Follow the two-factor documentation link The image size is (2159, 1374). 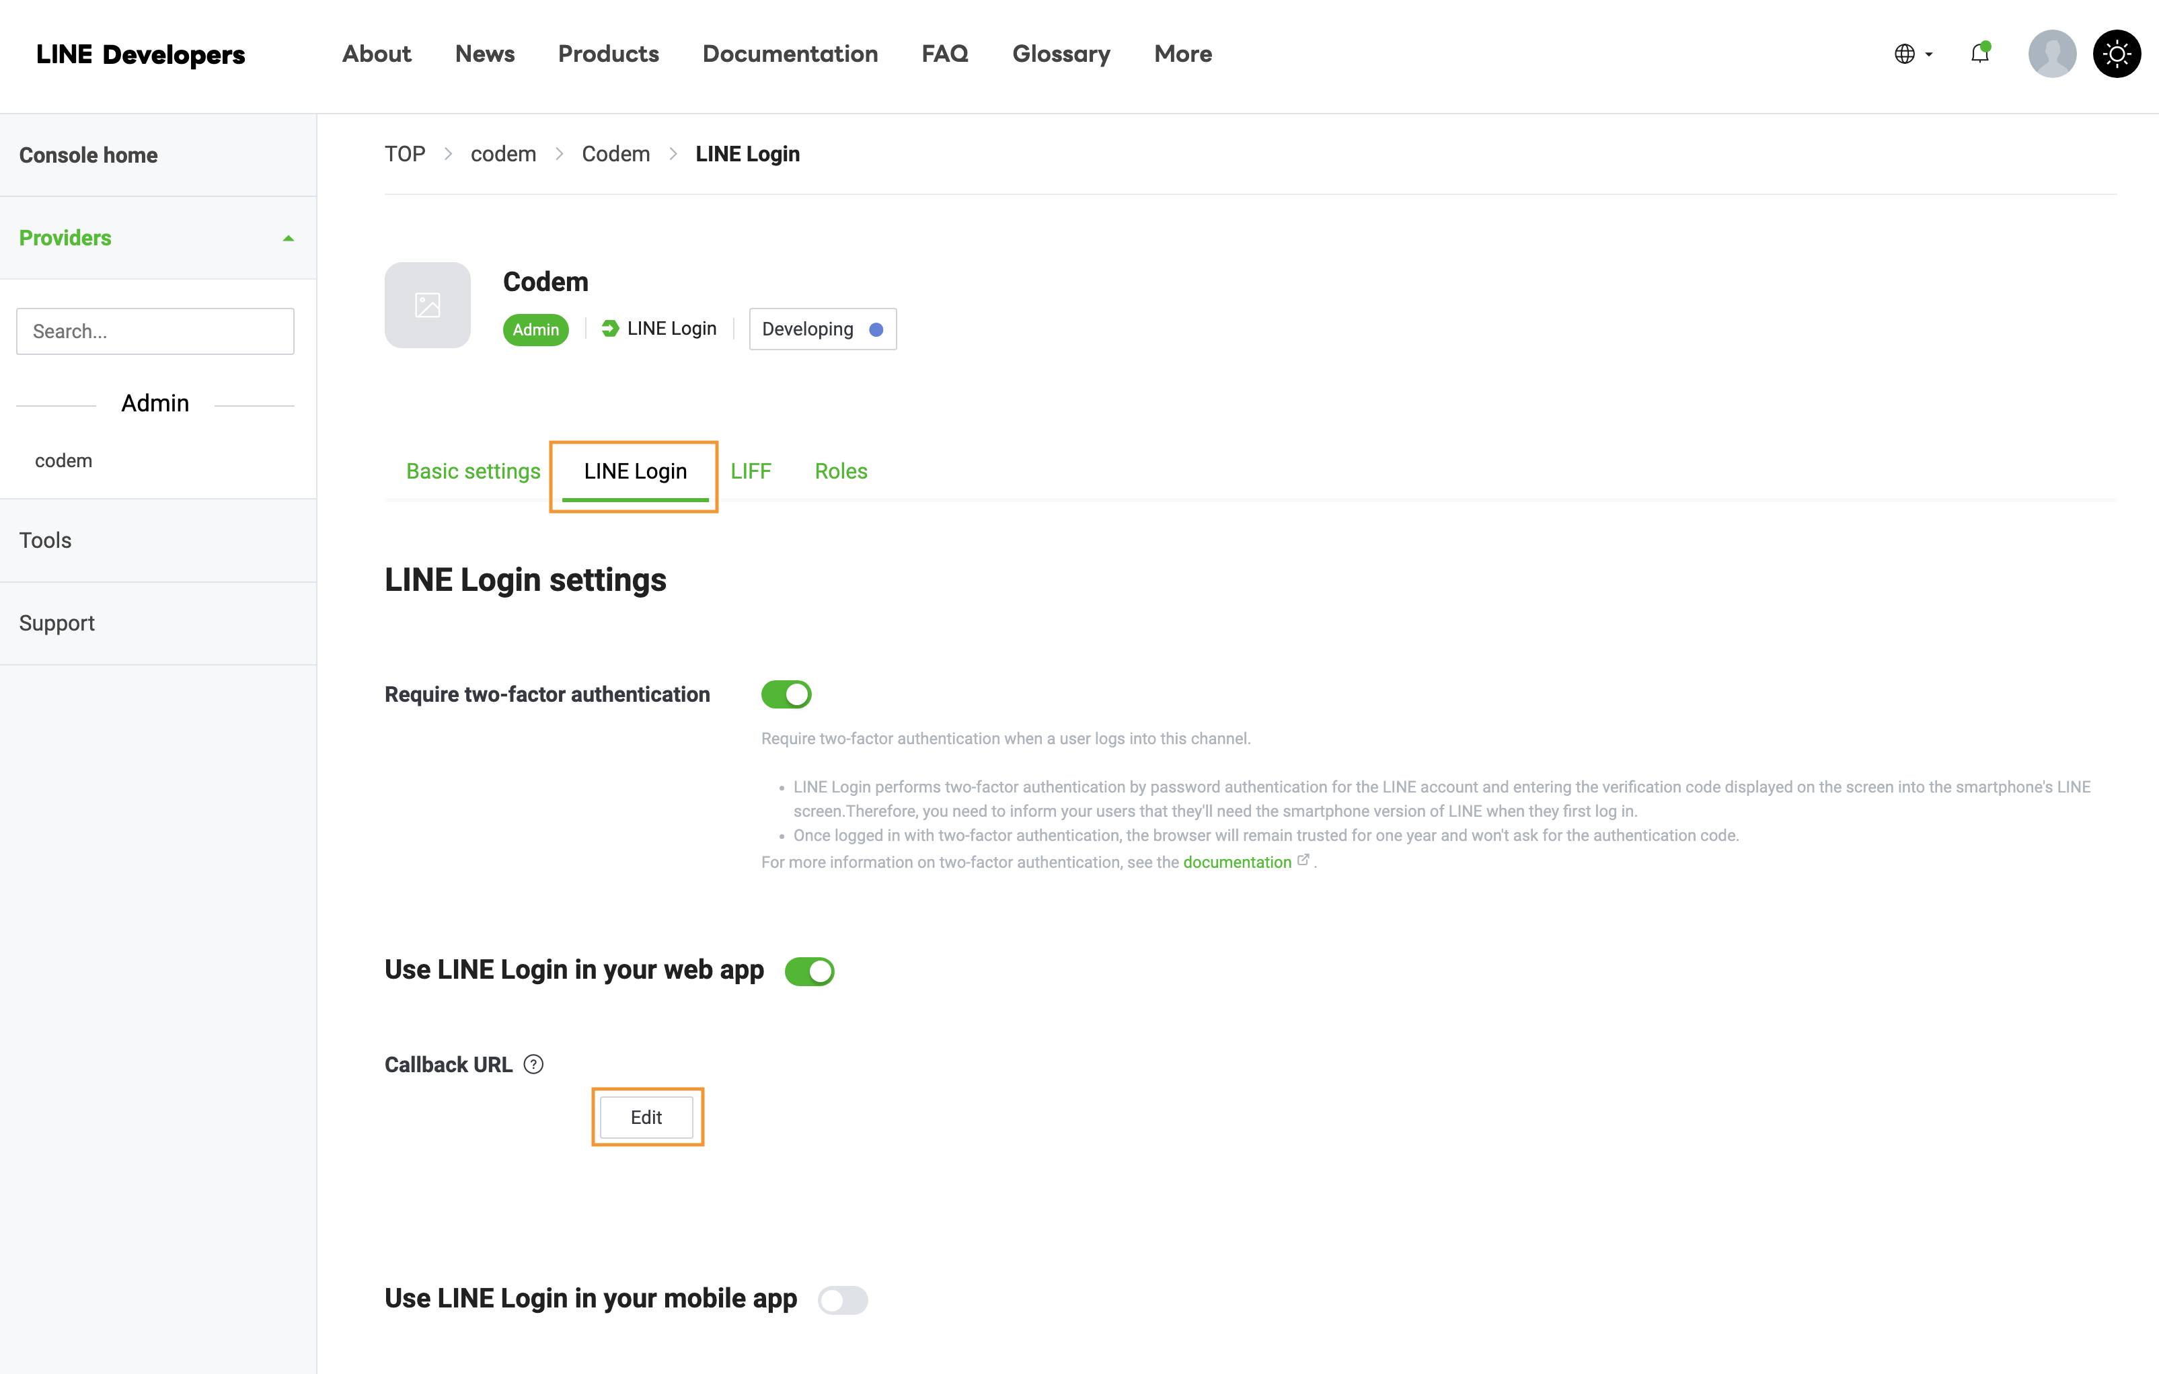pyautogui.click(x=1236, y=861)
